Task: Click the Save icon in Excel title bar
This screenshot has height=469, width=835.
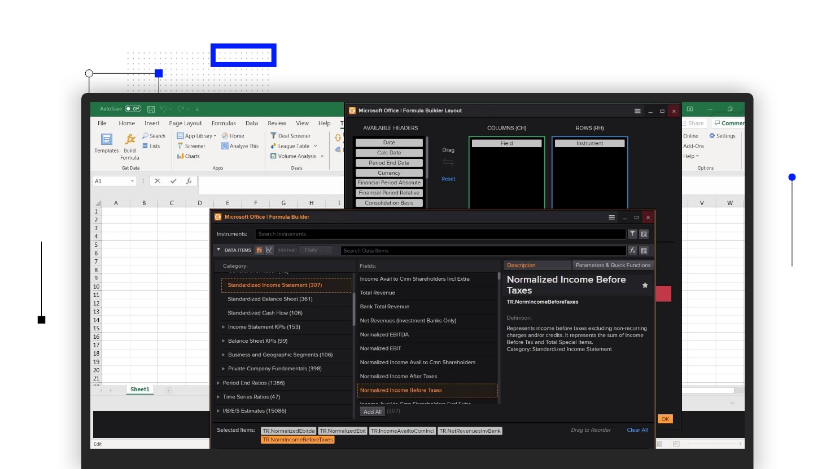Action: coord(151,109)
